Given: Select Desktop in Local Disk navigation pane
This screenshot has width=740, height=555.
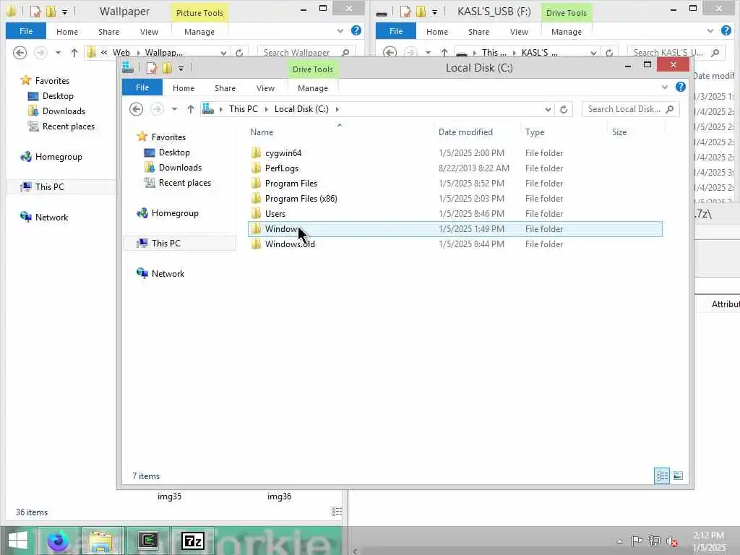Looking at the screenshot, I should point(174,152).
